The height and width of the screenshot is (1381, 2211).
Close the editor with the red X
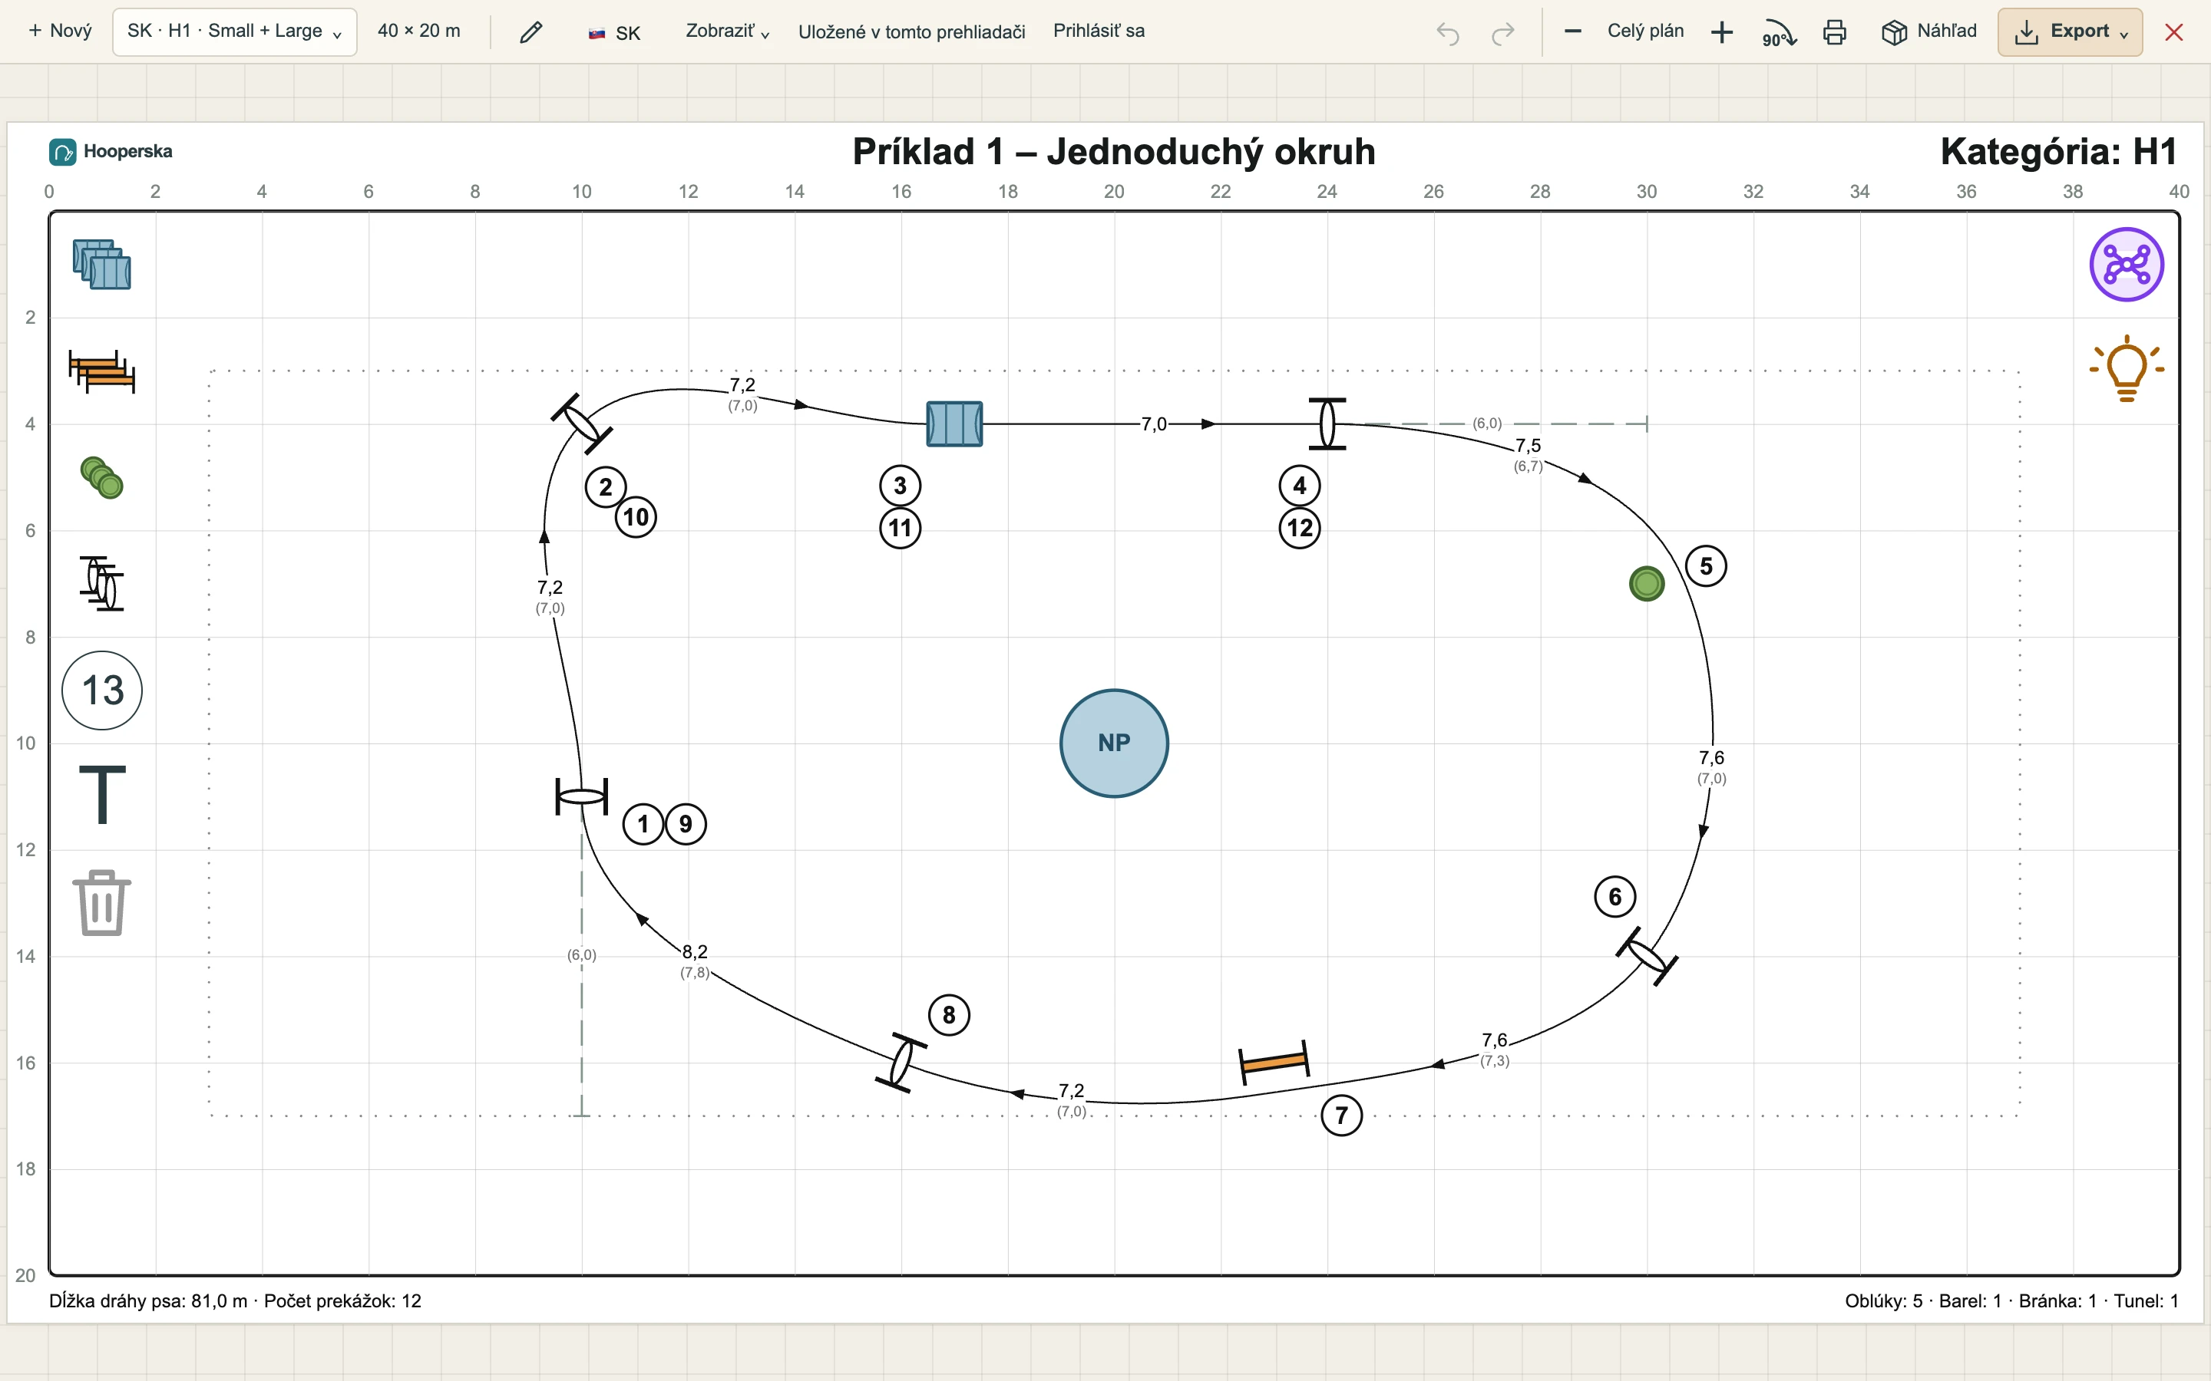coord(2174,33)
